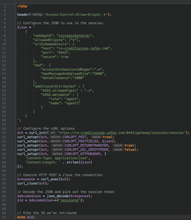This screenshot has width=191, height=220.
Task: Click the "aed" key on line 15
Action: pyautogui.click(x=38, y=65)
